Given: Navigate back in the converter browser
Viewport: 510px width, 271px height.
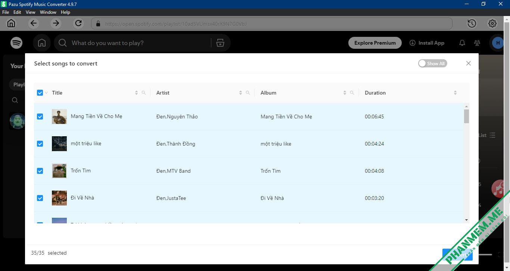Looking at the screenshot, I should coord(34,23).
